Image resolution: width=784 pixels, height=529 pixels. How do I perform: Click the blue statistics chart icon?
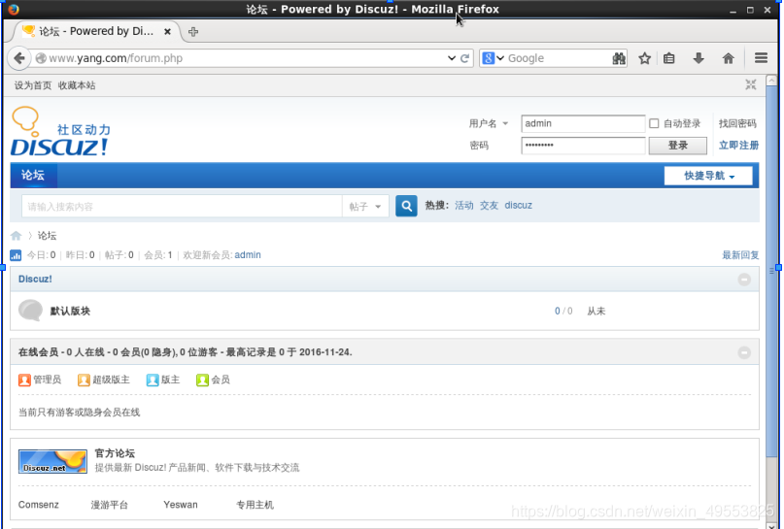pyautogui.click(x=16, y=255)
